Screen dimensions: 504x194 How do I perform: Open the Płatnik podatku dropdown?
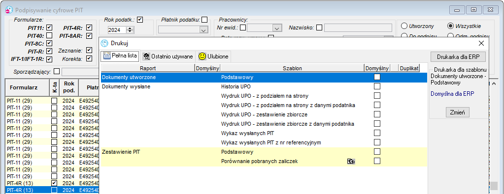(x=203, y=30)
